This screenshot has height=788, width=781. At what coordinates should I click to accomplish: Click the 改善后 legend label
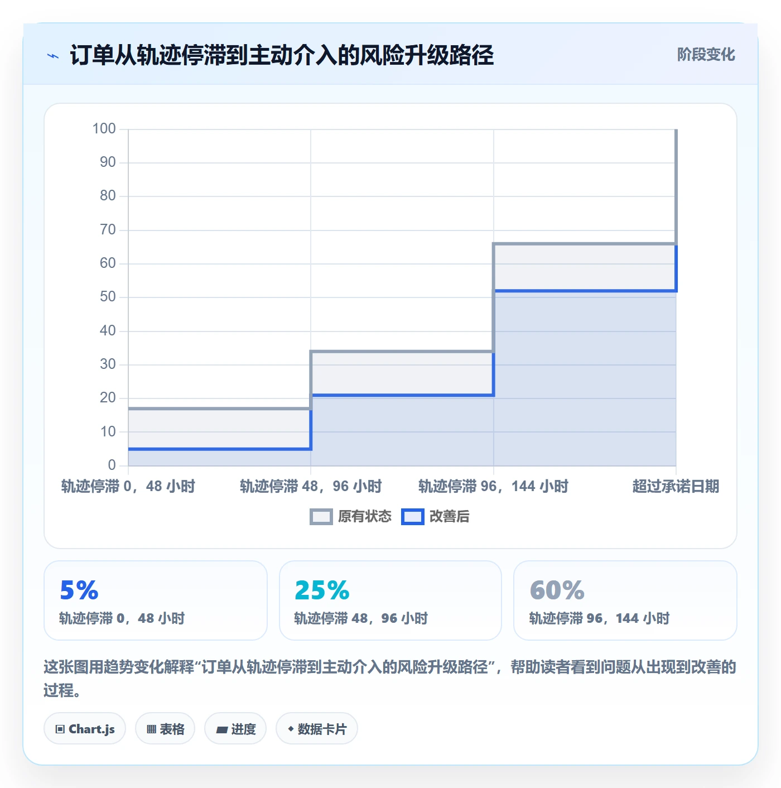tap(450, 517)
